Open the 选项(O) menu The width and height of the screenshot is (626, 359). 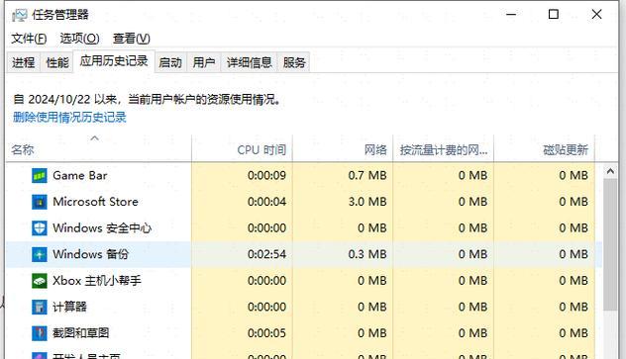pos(79,39)
